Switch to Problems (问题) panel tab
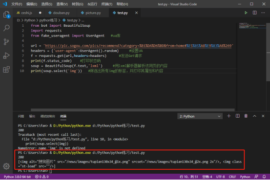 (21, 116)
